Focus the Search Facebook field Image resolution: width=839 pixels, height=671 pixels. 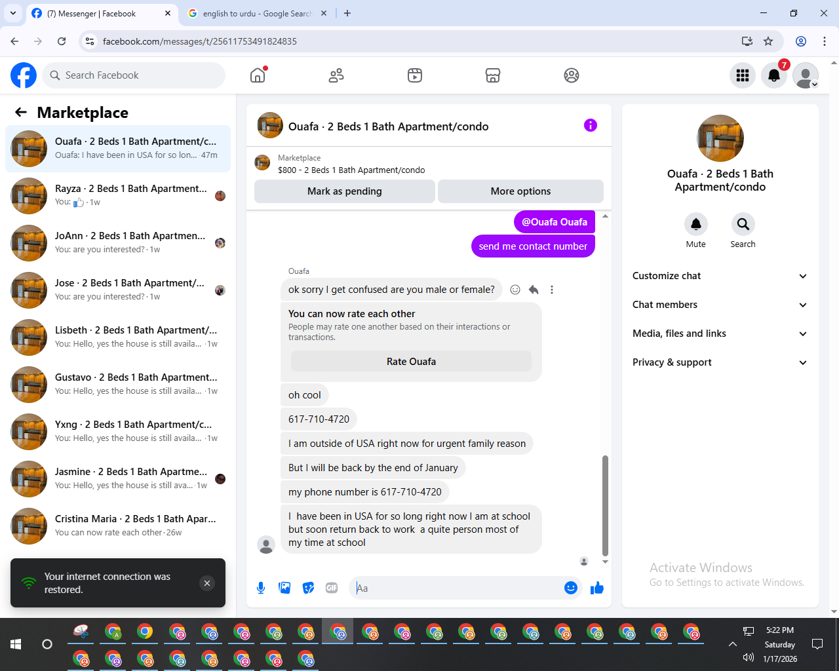[134, 75]
